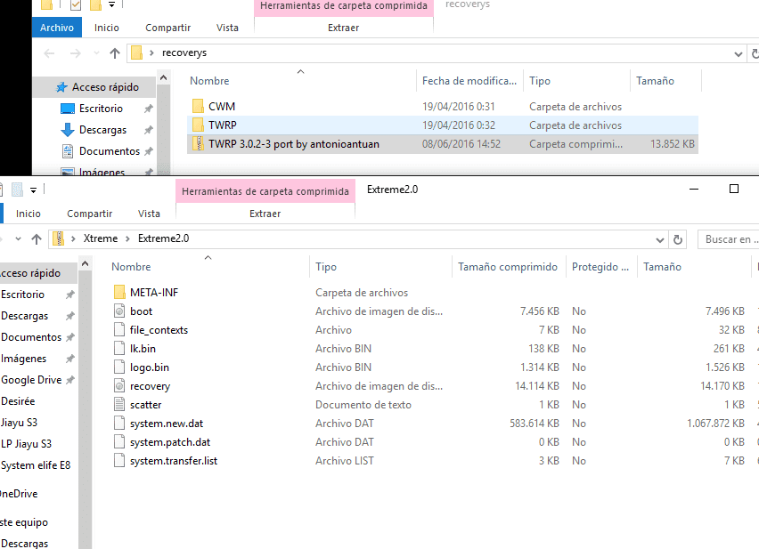Click the forward arrow in recoverys window
Viewport: 759px width, 549px height.
point(76,53)
